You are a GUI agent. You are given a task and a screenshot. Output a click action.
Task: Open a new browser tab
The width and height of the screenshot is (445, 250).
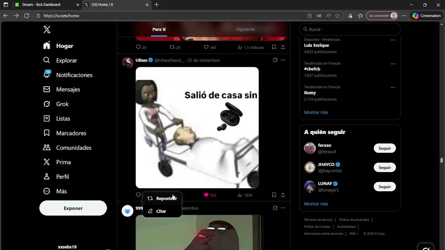(x=156, y=5)
